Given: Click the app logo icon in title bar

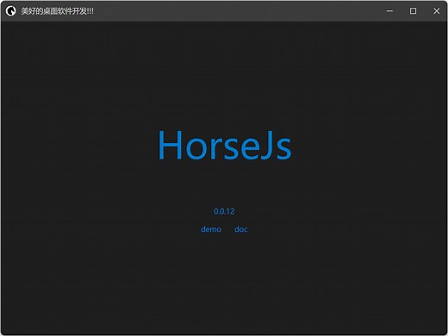Looking at the screenshot, I should (11, 11).
